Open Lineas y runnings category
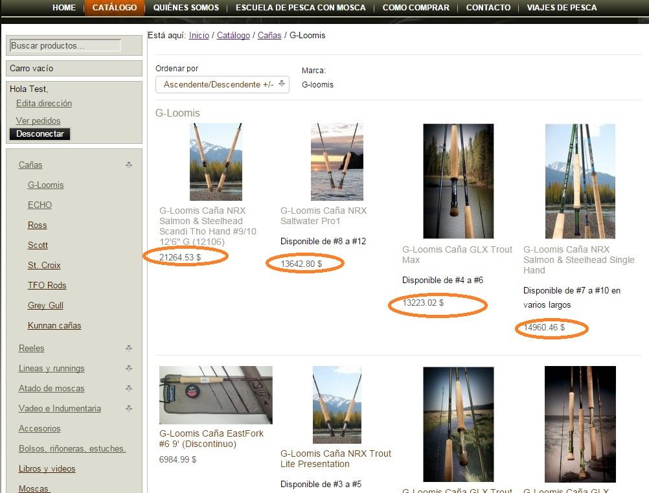Screen dimensions: 649x493 pos(51,369)
